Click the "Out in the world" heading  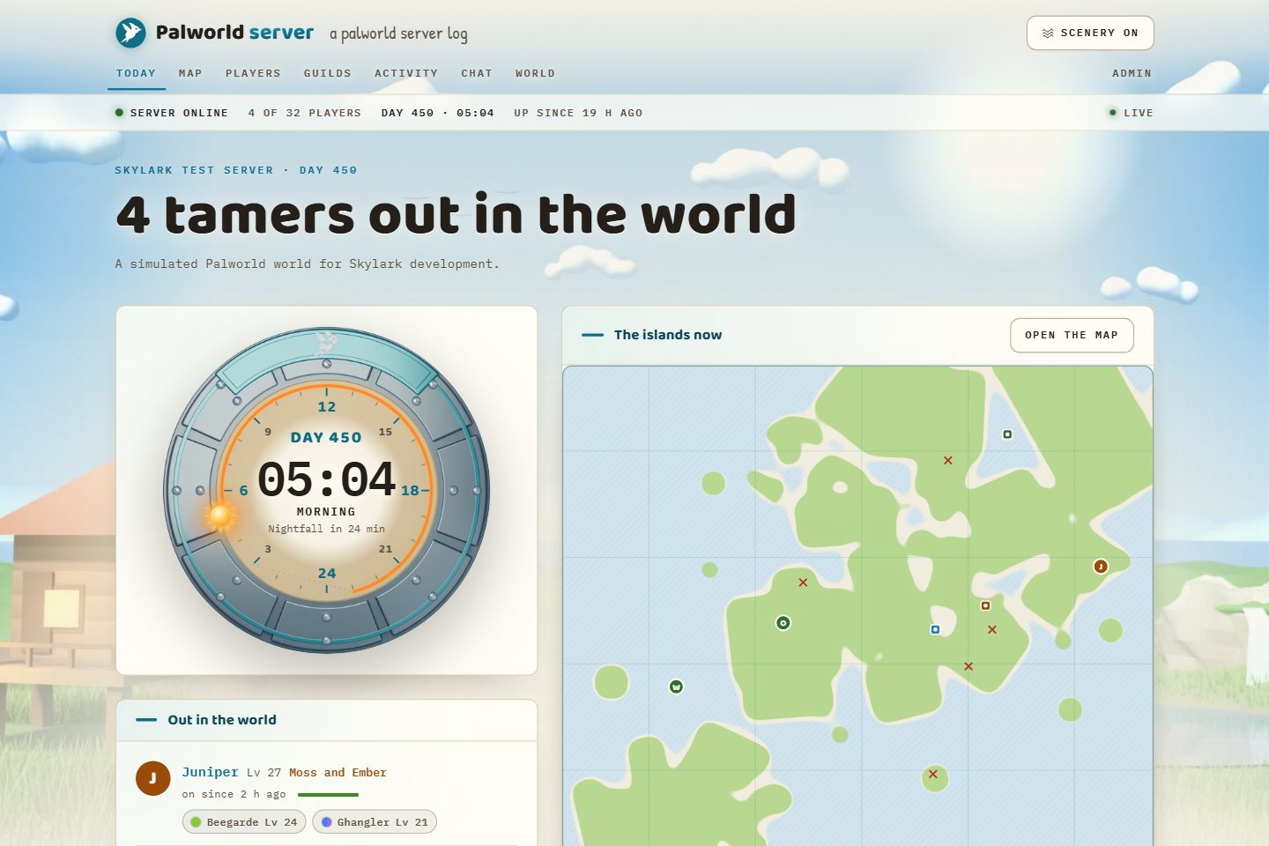(222, 720)
